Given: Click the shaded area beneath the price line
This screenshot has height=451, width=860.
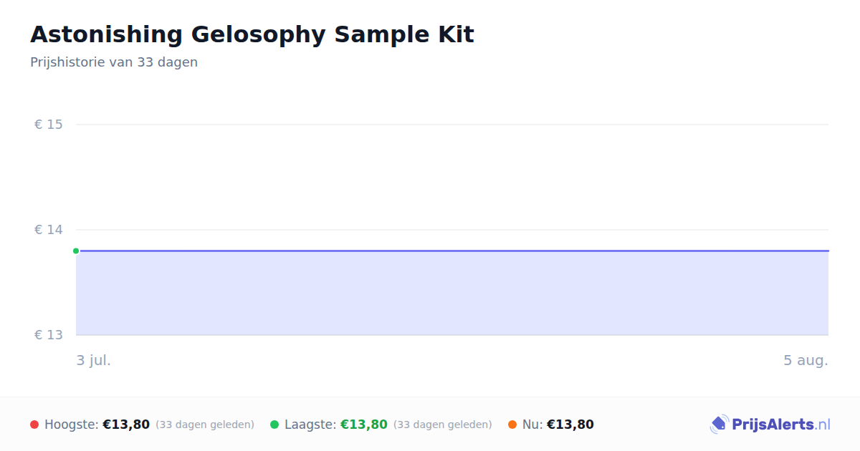Looking at the screenshot, I should [x=452, y=294].
